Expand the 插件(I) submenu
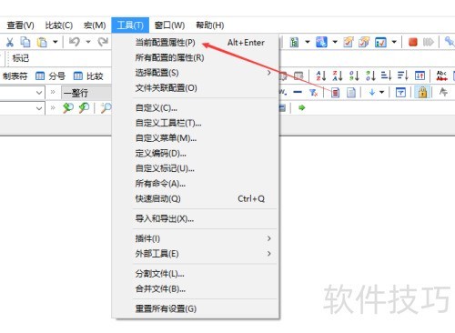 pyautogui.click(x=196, y=238)
